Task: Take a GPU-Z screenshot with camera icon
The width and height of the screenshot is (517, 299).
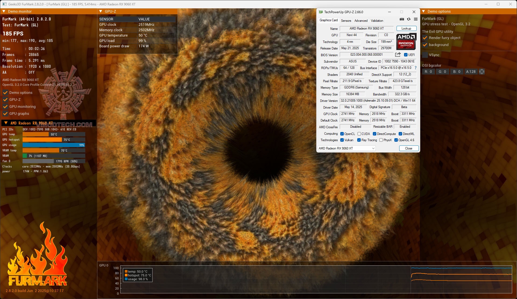Action: point(402,19)
